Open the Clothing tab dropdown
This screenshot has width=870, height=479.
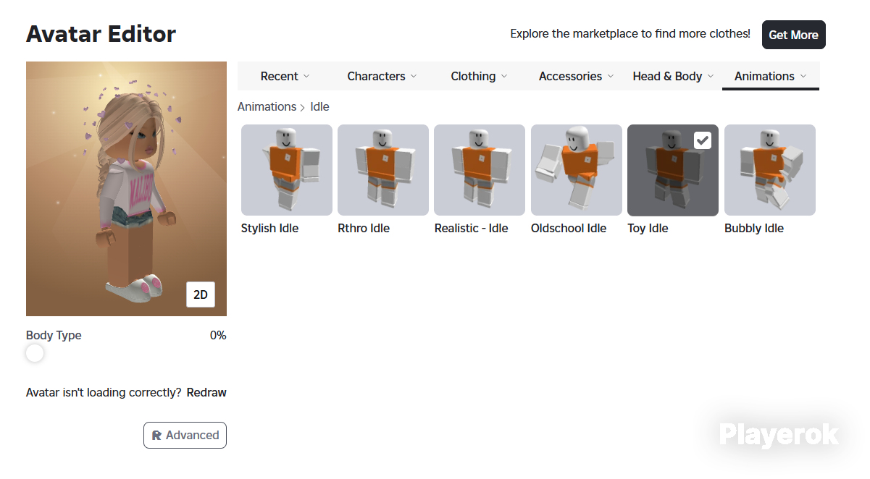pos(479,76)
